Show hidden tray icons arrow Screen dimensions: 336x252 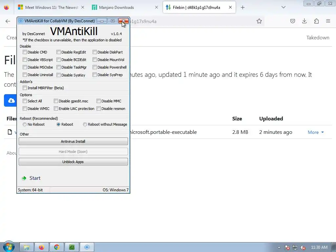tap(279, 247)
